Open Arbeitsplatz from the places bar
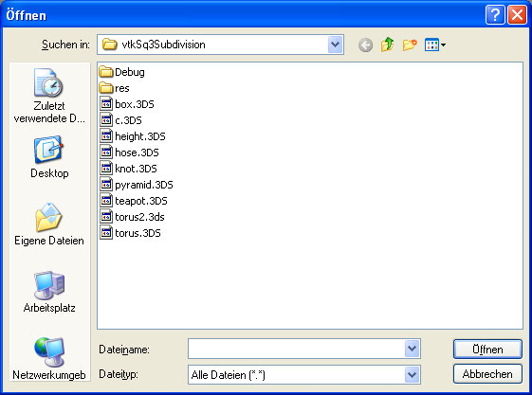532x395 pixels. tap(49, 292)
